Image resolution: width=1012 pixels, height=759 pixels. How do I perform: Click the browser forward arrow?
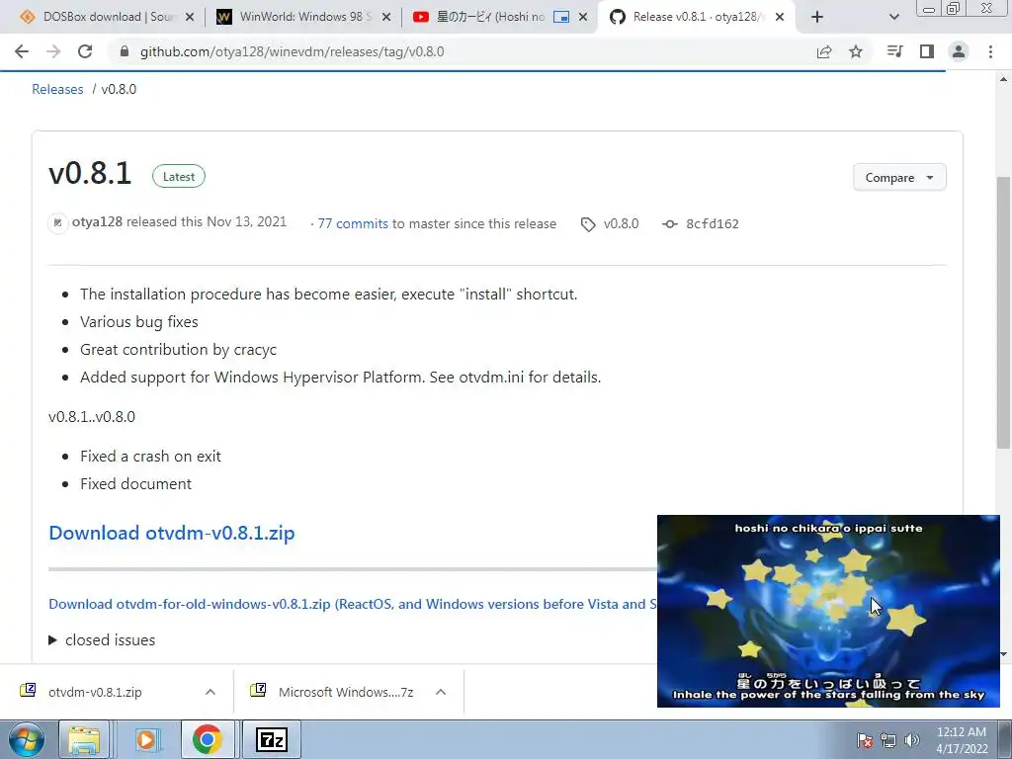point(53,51)
